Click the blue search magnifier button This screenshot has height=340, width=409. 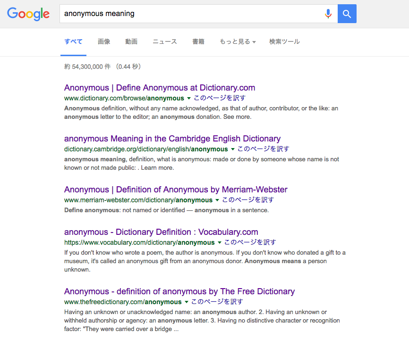(347, 14)
